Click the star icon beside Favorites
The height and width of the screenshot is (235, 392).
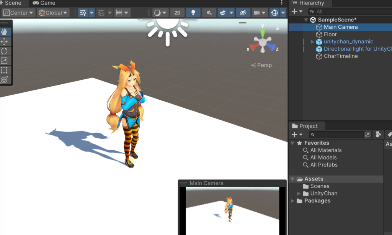(x=299, y=143)
